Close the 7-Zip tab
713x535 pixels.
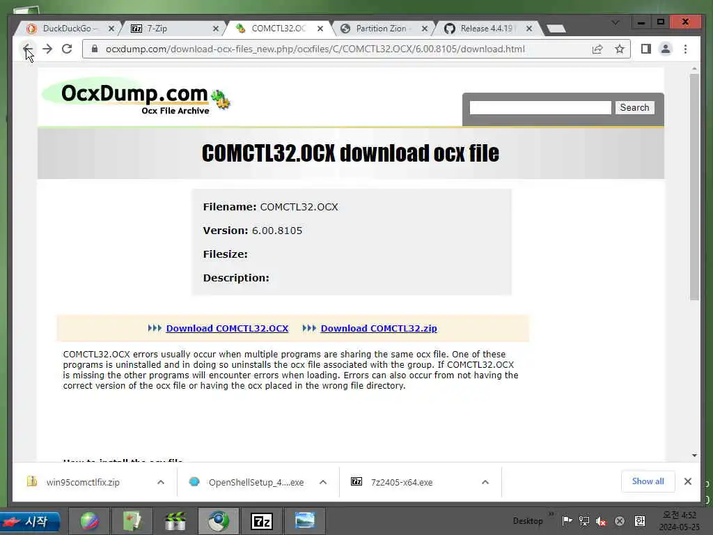click(x=216, y=28)
